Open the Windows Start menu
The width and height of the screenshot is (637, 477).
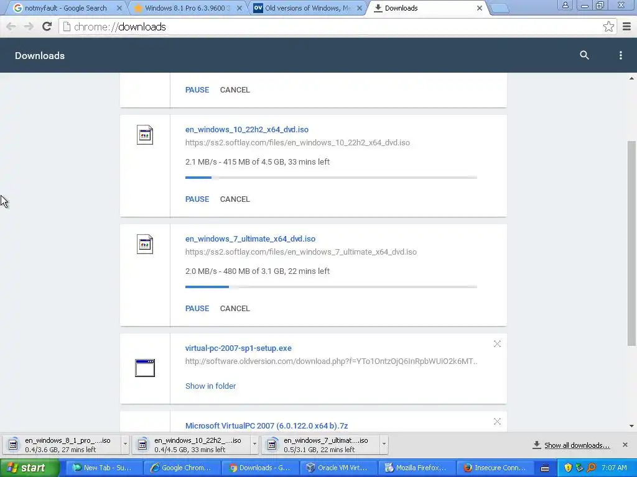click(30, 468)
